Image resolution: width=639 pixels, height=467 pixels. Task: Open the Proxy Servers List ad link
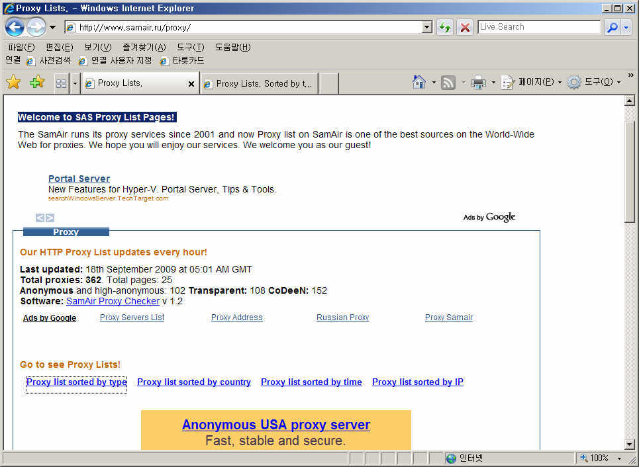coord(132,317)
